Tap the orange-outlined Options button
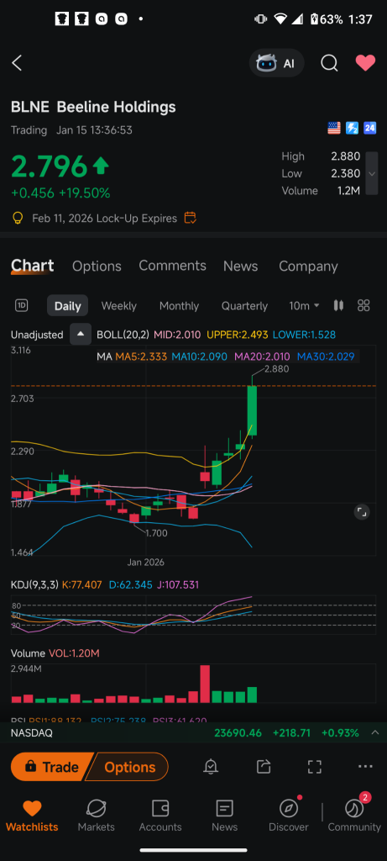Screen dimensions: 387x861 click(129, 767)
